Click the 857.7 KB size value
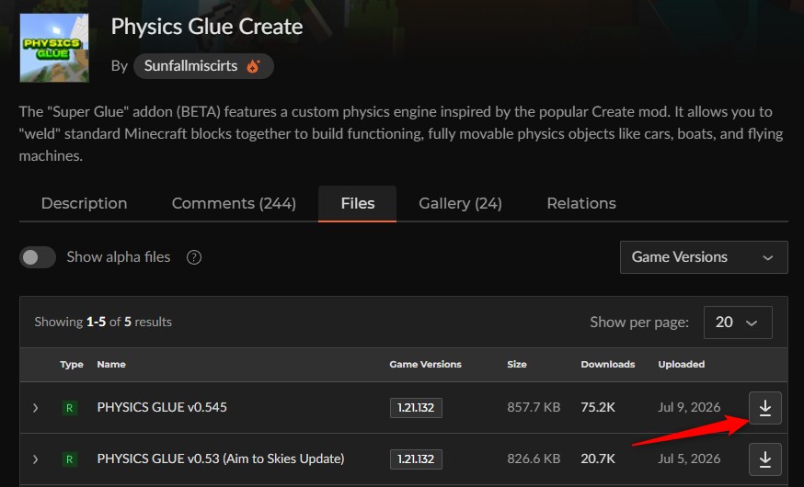Screen dimensions: 804x487 [534, 407]
